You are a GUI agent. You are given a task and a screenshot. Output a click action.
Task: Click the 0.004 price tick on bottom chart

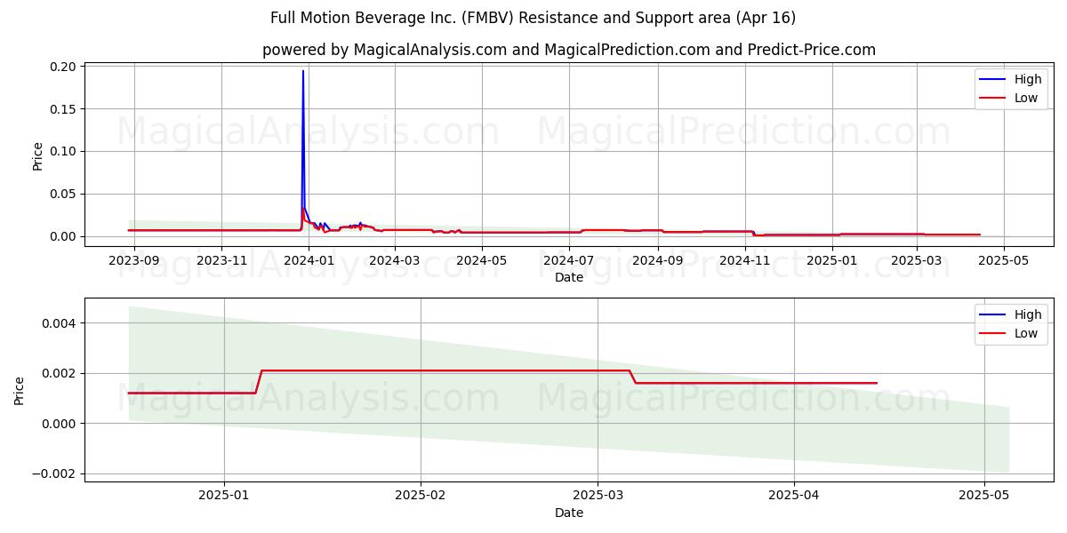coord(58,323)
